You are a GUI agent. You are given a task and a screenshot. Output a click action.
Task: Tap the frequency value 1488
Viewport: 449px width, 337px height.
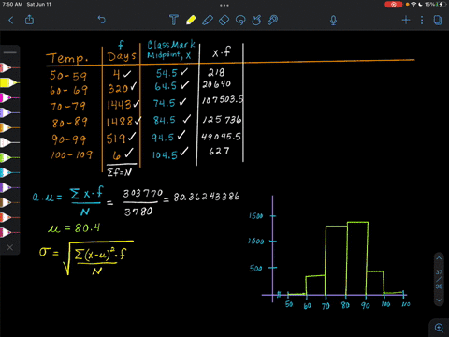click(120, 122)
